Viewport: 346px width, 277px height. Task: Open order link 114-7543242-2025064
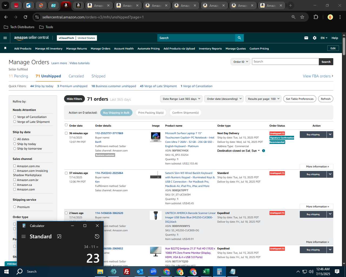click(109, 173)
